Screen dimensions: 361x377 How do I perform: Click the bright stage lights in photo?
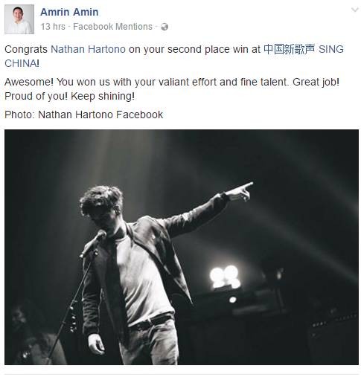click(226, 277)
